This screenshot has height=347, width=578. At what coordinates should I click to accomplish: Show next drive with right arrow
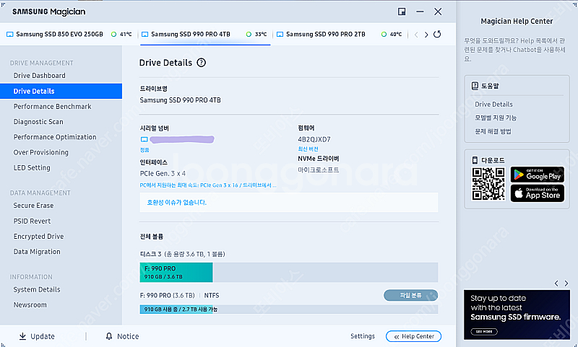426,35
